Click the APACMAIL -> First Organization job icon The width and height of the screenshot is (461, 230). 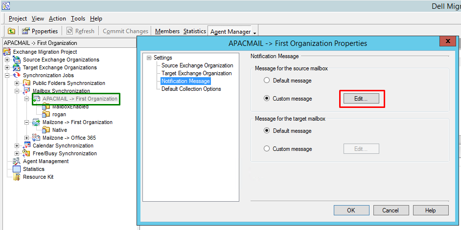pyautogui.click(x=36, y=99)
